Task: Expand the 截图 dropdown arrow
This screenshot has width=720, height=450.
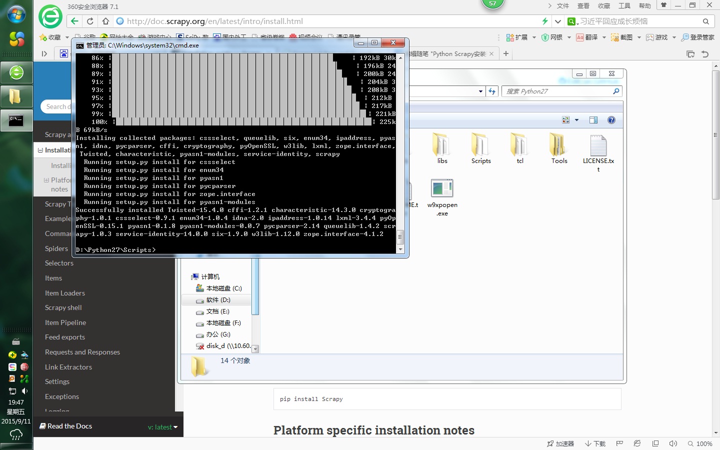Action: point(639,37)
